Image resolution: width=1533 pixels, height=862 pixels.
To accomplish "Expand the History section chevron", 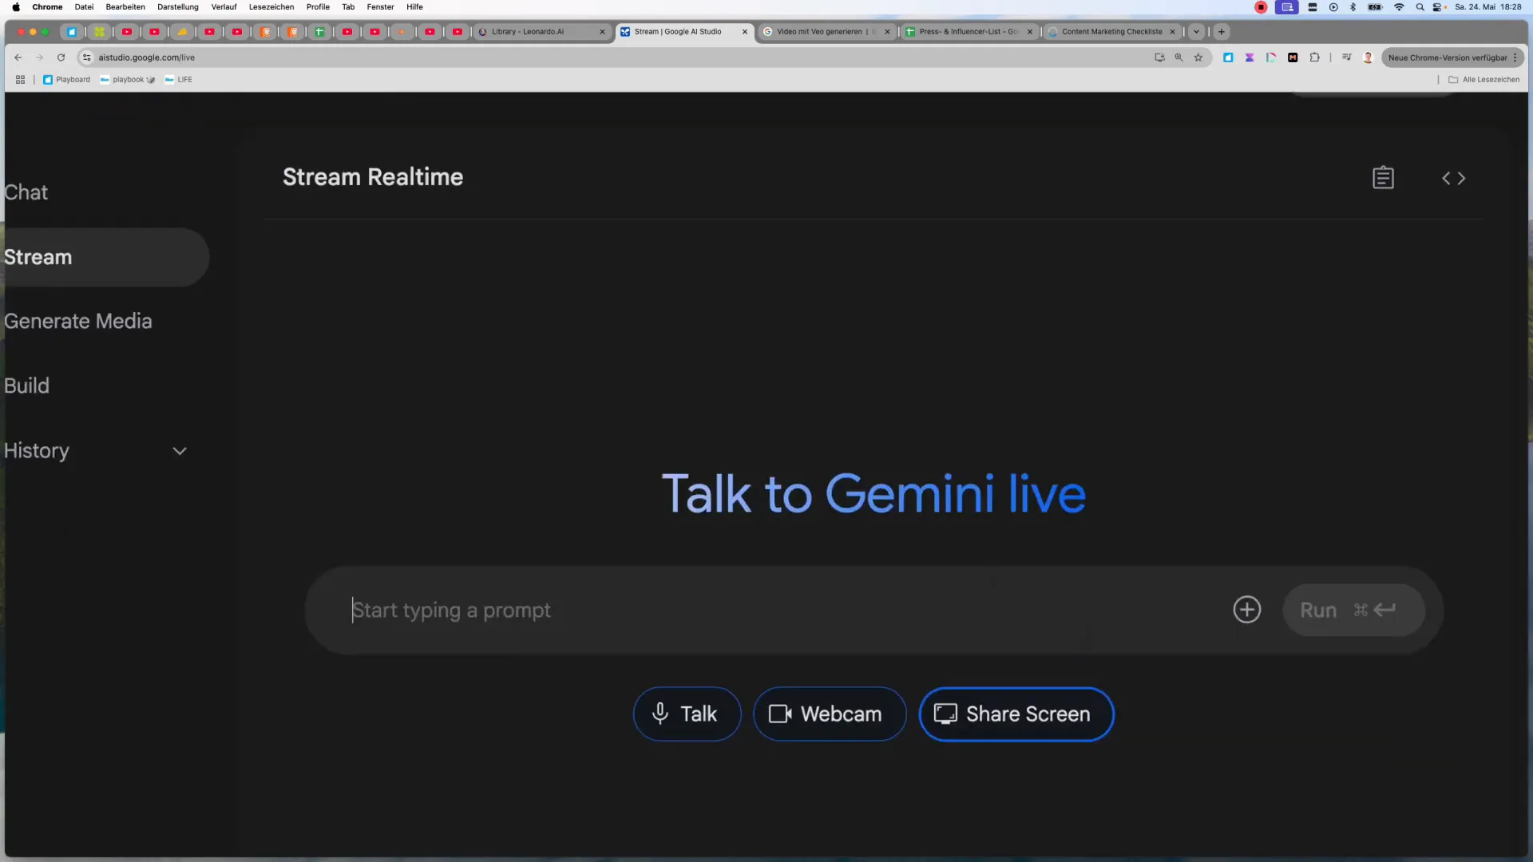I will coord(180,451).
